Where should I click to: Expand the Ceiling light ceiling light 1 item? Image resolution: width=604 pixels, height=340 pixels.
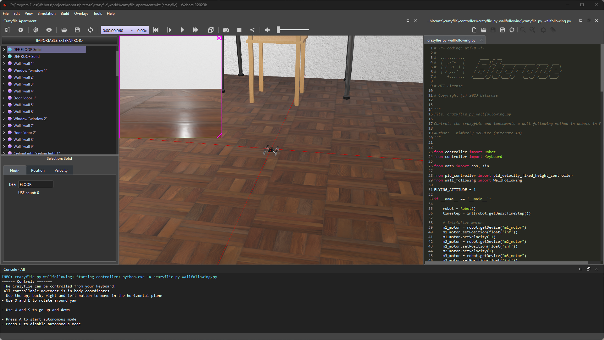[x=4, y=153]
